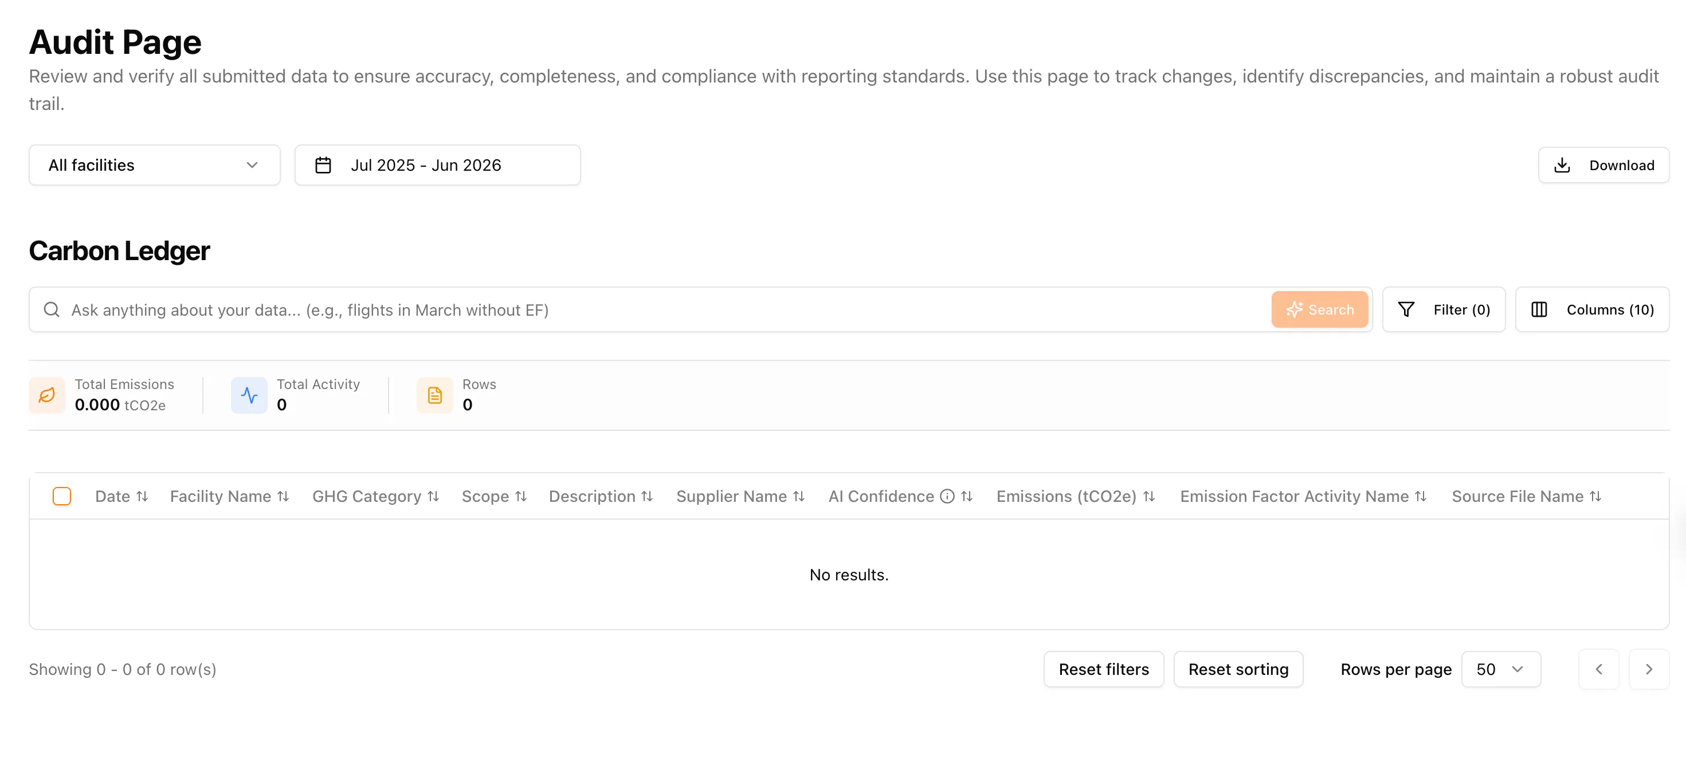
Task: Click the funnel icon on the Filter button
Action: click(x=1407, y=309)
